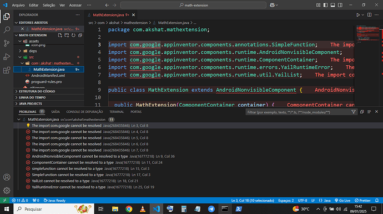Expand the deps folder
The image size is (383, 214).
[x=33, y=51]
